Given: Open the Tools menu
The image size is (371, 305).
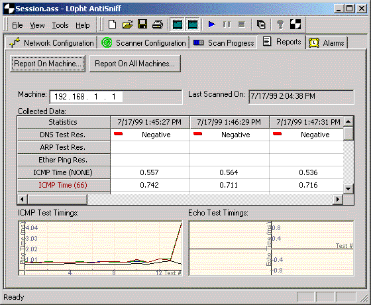Looking at the screenshot, I should coord(60,25).
